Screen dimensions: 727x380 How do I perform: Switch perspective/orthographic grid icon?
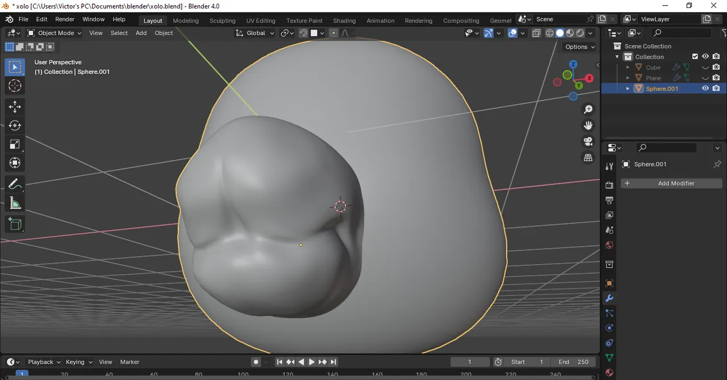tap(588, 158)
